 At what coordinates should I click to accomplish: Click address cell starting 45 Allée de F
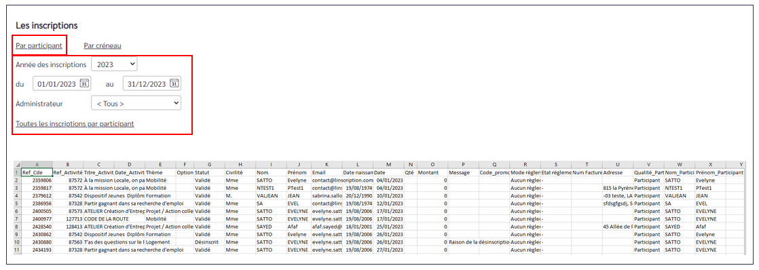[x=618, y=226]
